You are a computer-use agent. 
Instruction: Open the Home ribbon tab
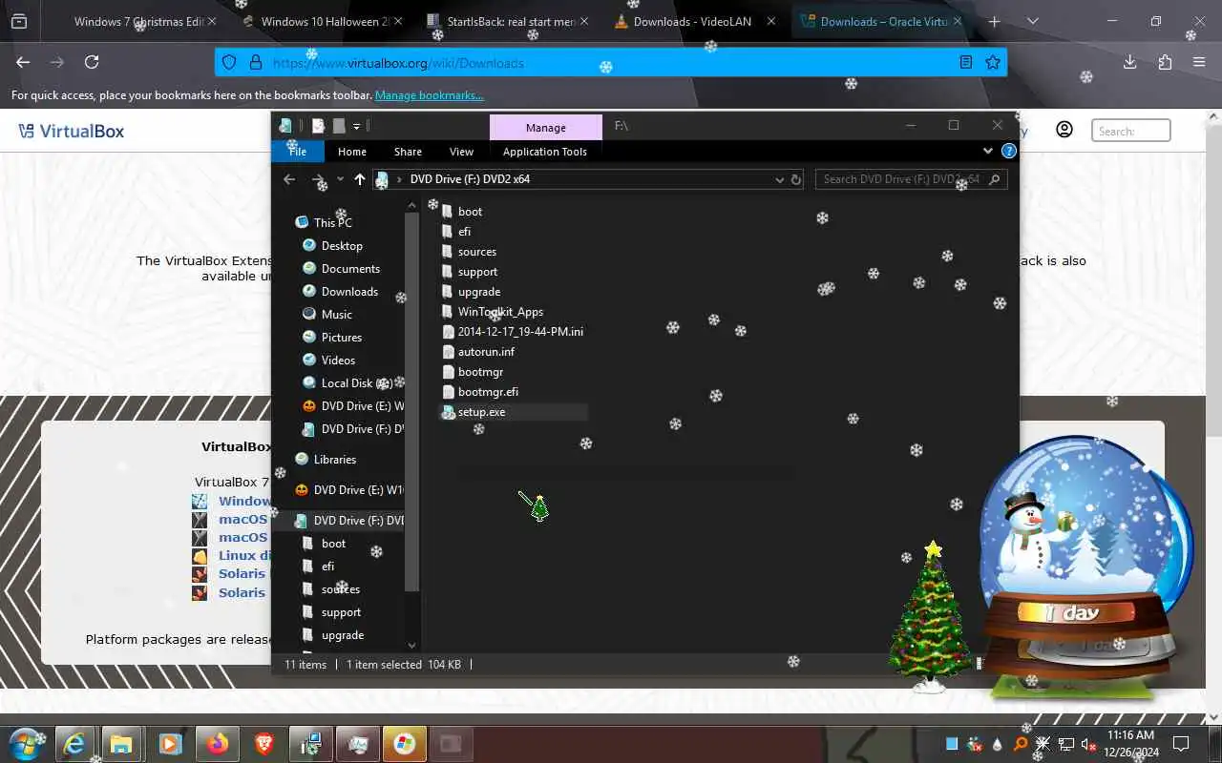351,152
